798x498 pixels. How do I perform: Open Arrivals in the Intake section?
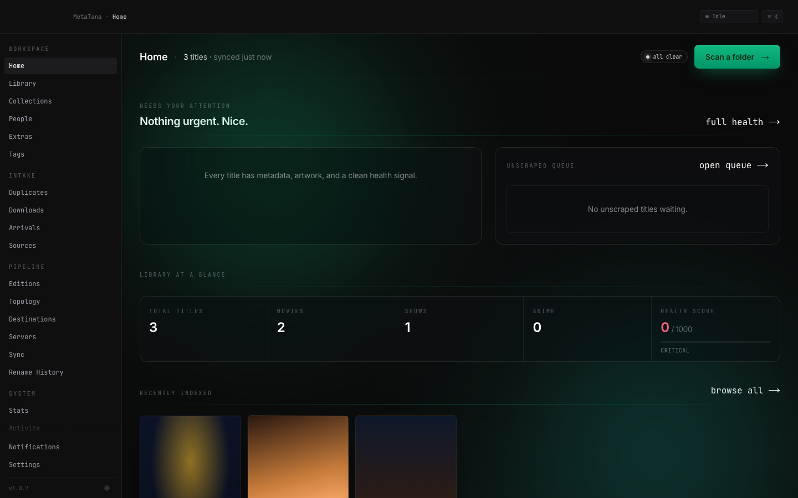(x=60, y=228)
